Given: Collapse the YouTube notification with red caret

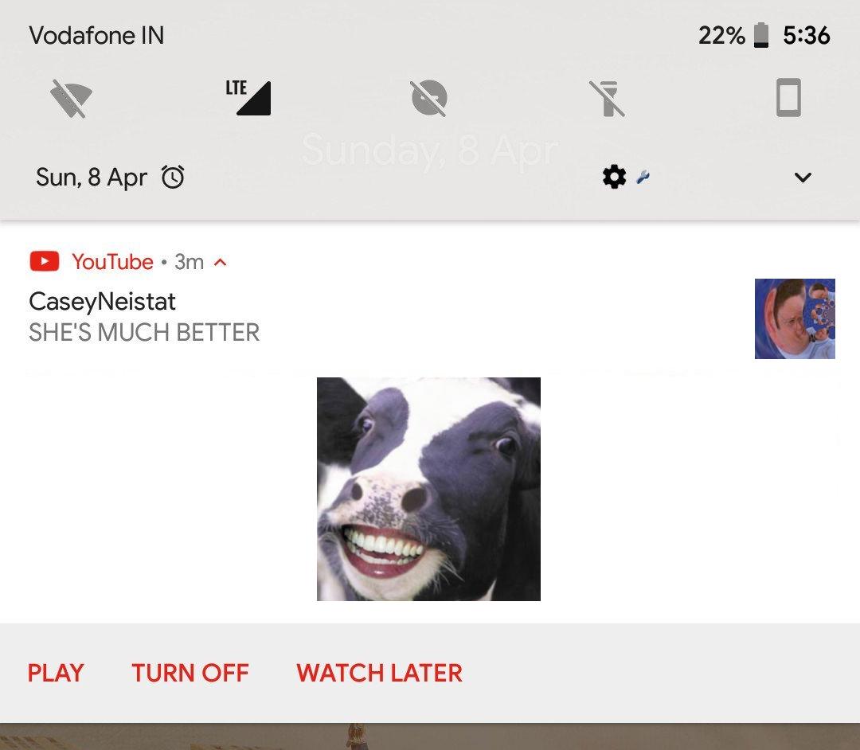Looking at the screenshot, I should click(221, 262).
